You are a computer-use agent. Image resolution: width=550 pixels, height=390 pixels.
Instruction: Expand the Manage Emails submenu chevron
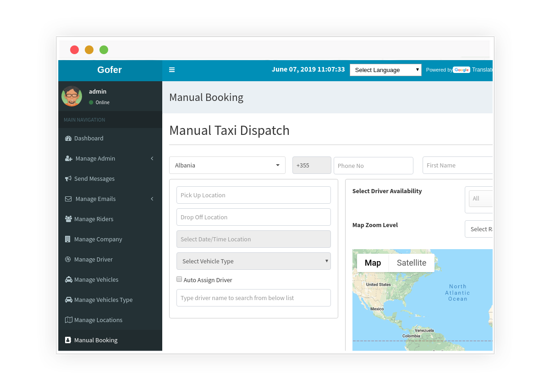point(152,199)
